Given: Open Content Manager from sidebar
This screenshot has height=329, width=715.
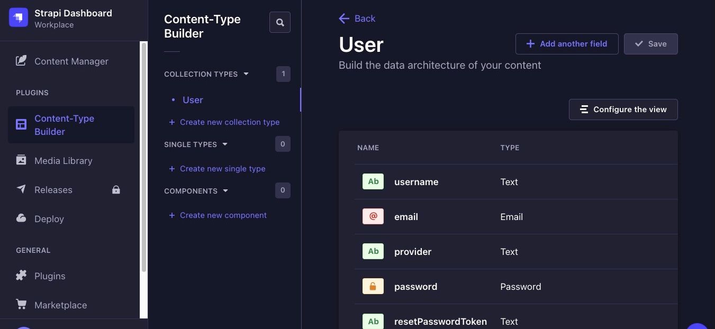Looking at the screenshot, I should tap(71, 61).
